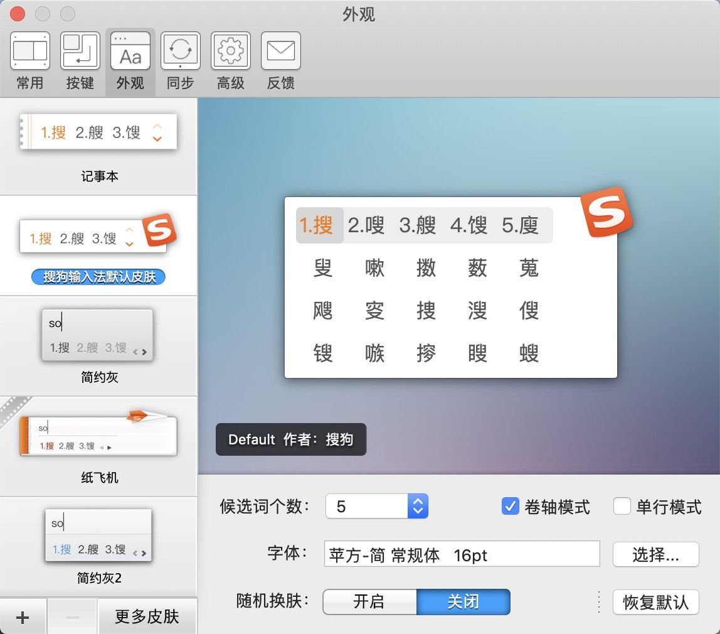This screenshot has height=634, width=720.
Task: Click the character 蒐 in preview grid
Action: coord(529,268)
